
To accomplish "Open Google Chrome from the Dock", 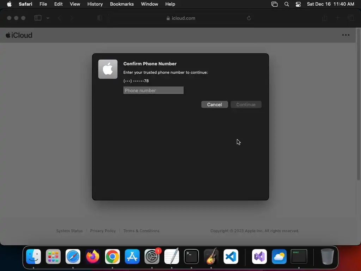I will (112, 257).
